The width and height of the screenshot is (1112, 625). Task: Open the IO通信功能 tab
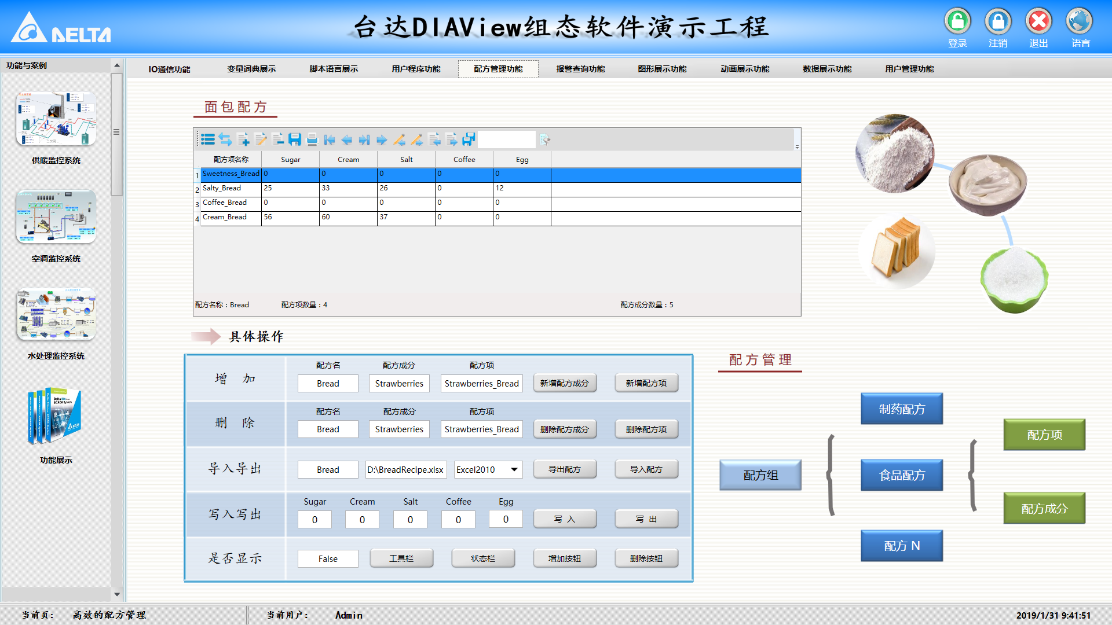pyautogui.click(x=169, y=68)
